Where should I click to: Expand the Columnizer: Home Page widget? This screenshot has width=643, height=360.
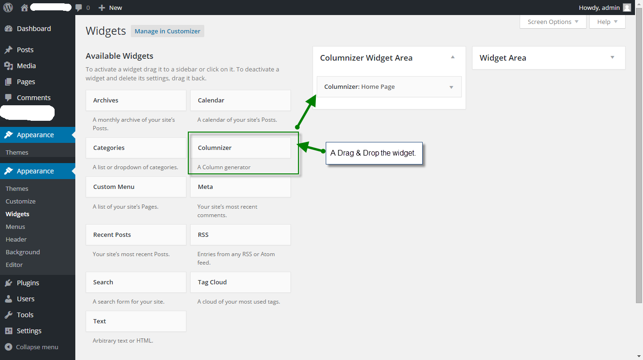coord(451,87)
